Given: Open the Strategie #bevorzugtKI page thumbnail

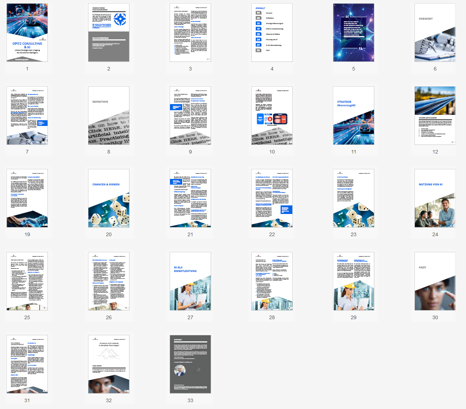Looking at the screenshot, I should (x=354, y=115).
